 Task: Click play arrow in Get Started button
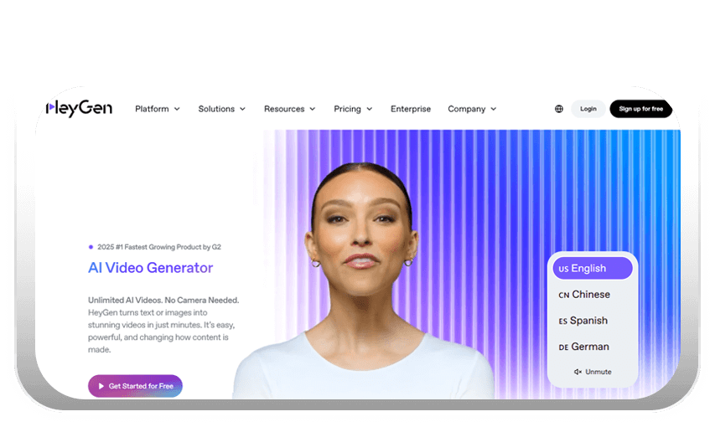point(101,386)
